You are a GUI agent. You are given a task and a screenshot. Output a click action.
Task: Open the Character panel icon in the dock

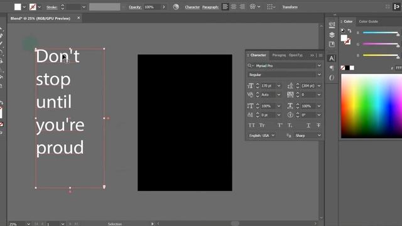coord(332,58)
